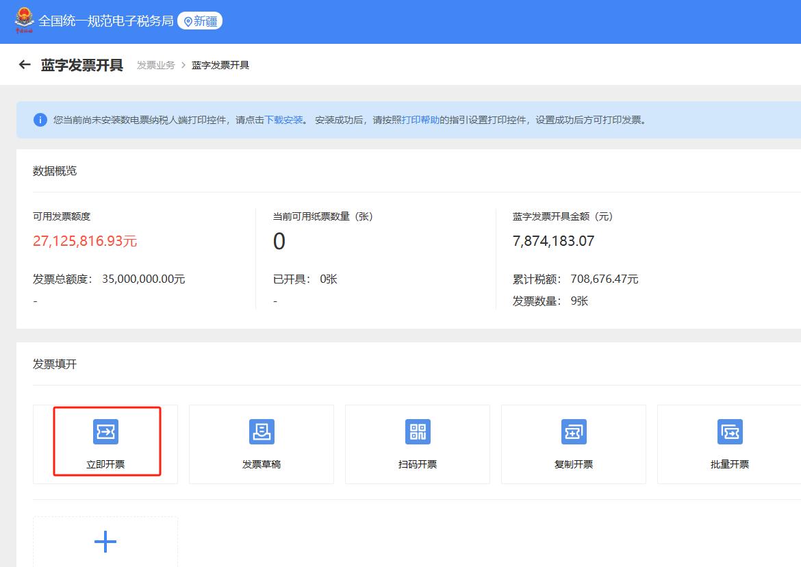Click the 蓝字发票开具 breadcrumb item

click(220, 65)
